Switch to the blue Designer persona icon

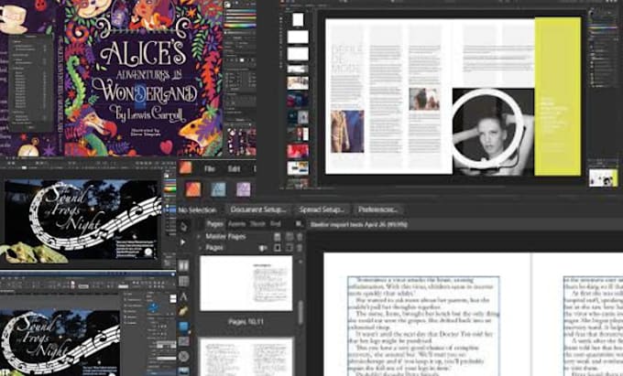click(218, 189)
